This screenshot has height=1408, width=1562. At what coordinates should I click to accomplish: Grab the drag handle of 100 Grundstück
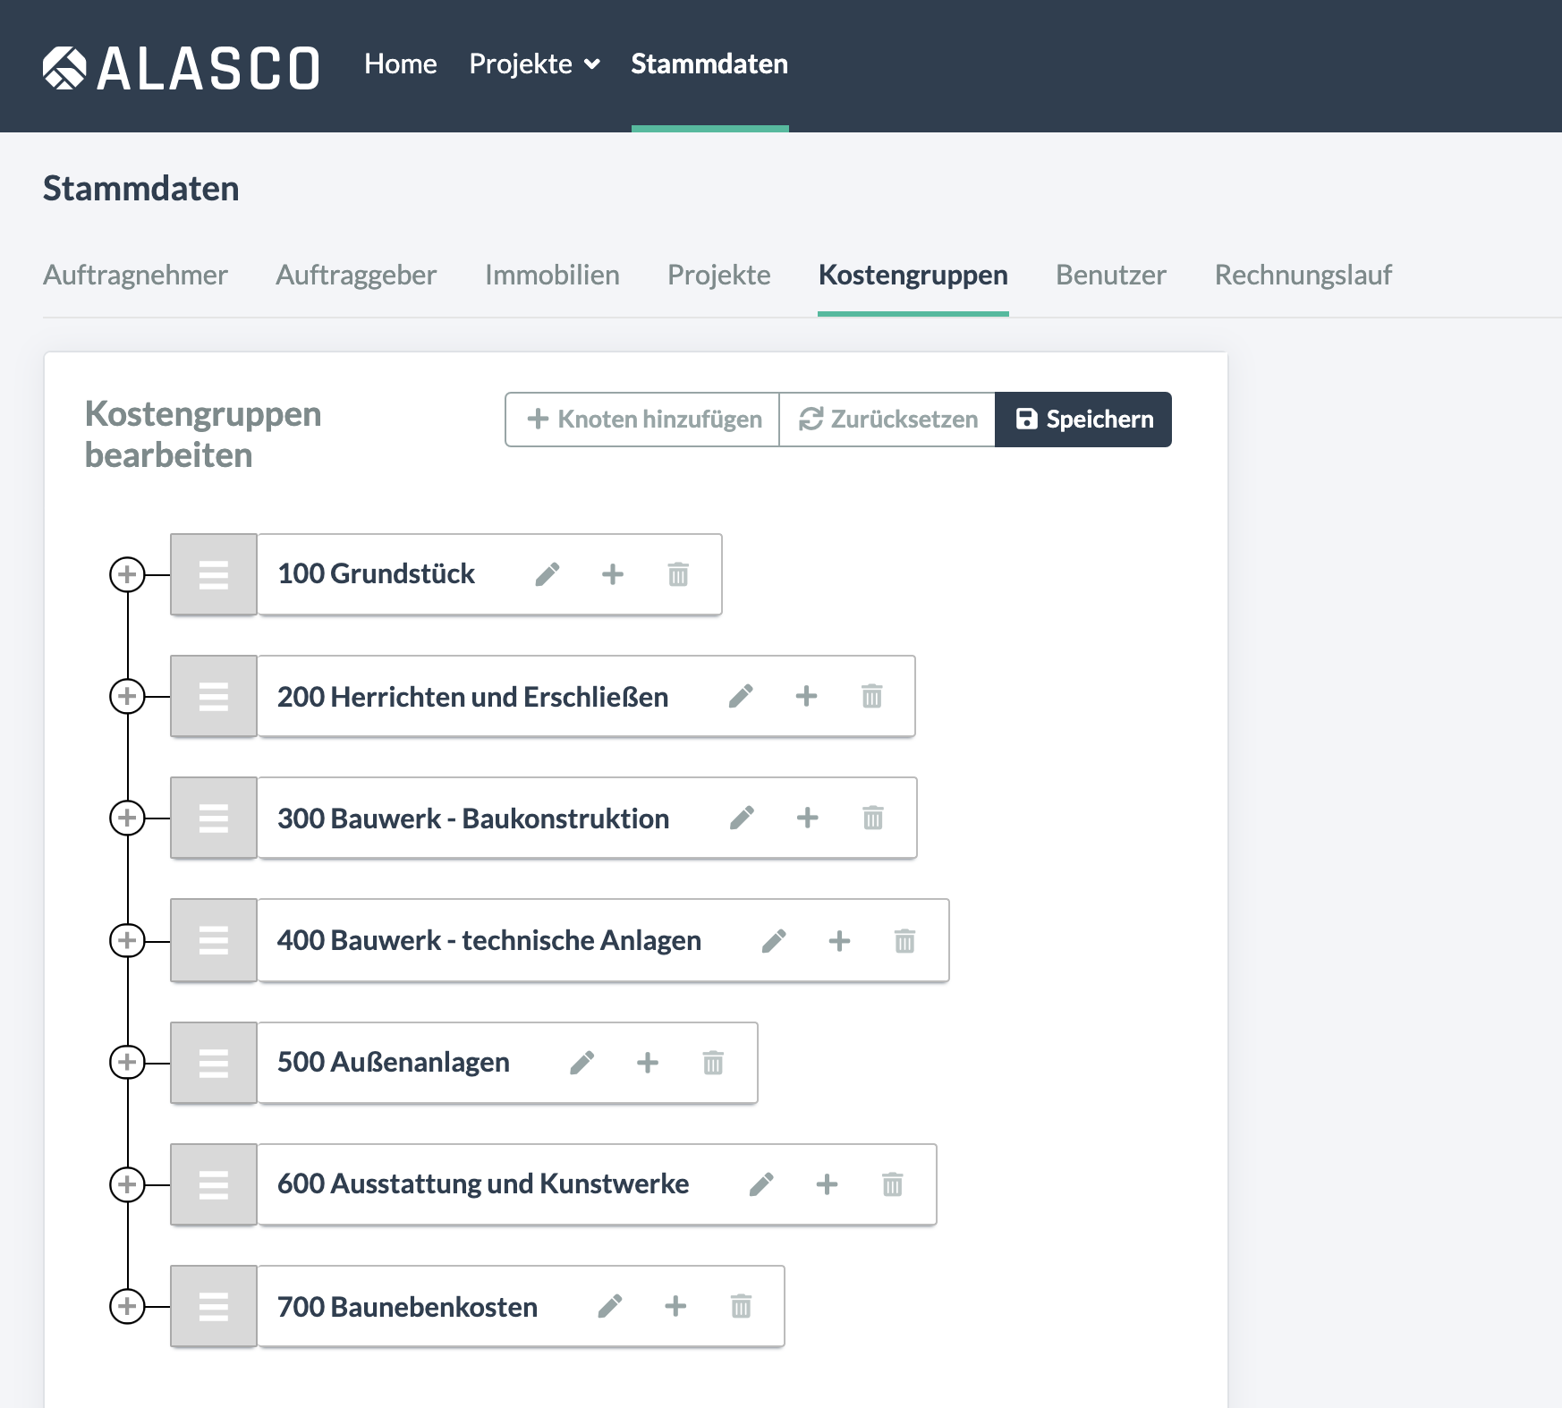point(214,574)
